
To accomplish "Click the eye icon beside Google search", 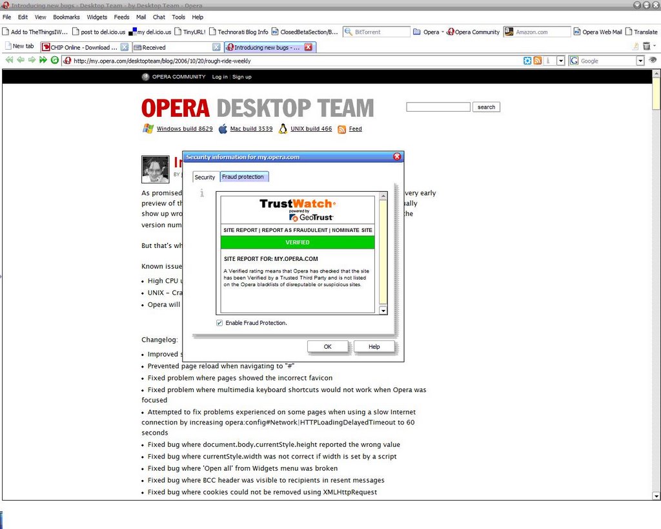I will point(653,60).
